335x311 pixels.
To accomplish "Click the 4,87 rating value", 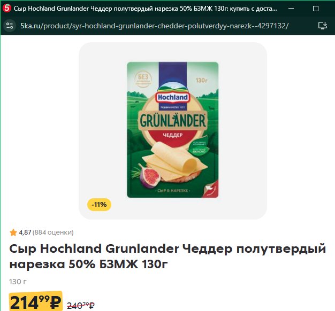I will [25, 232].
